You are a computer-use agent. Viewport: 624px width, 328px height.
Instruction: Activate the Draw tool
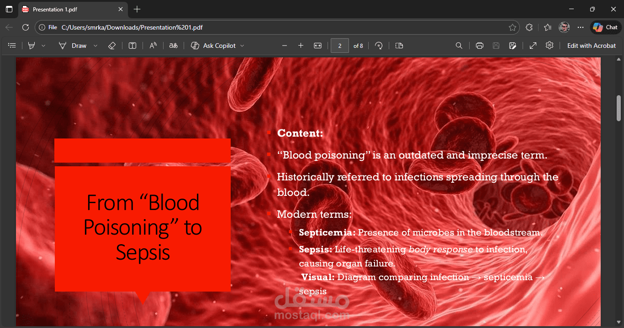click(73, 46)
